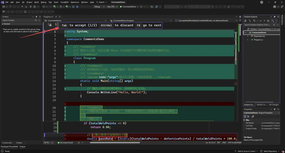
Task: Open the File menu
Action: [x=7, y=2]
